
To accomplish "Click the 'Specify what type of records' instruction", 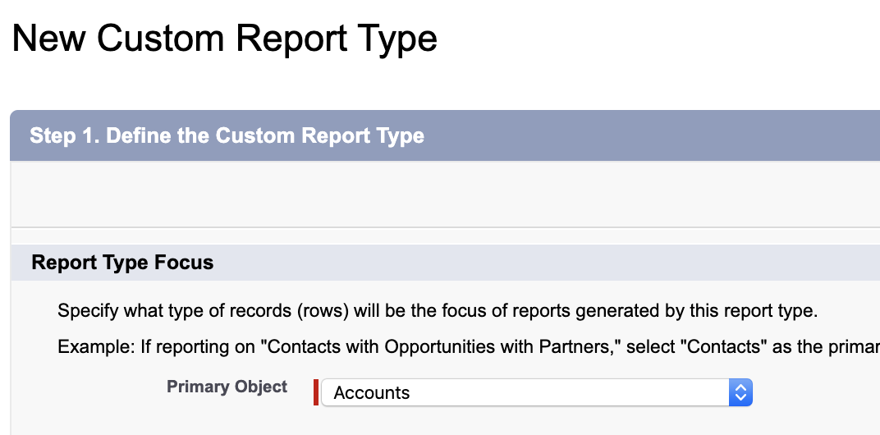I will click(438, 312).
